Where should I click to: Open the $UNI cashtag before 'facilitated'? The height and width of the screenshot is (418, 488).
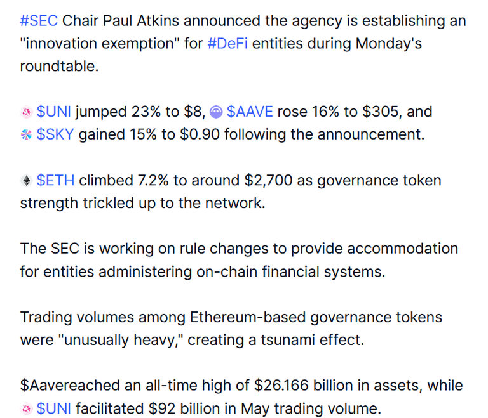[53, 408]
